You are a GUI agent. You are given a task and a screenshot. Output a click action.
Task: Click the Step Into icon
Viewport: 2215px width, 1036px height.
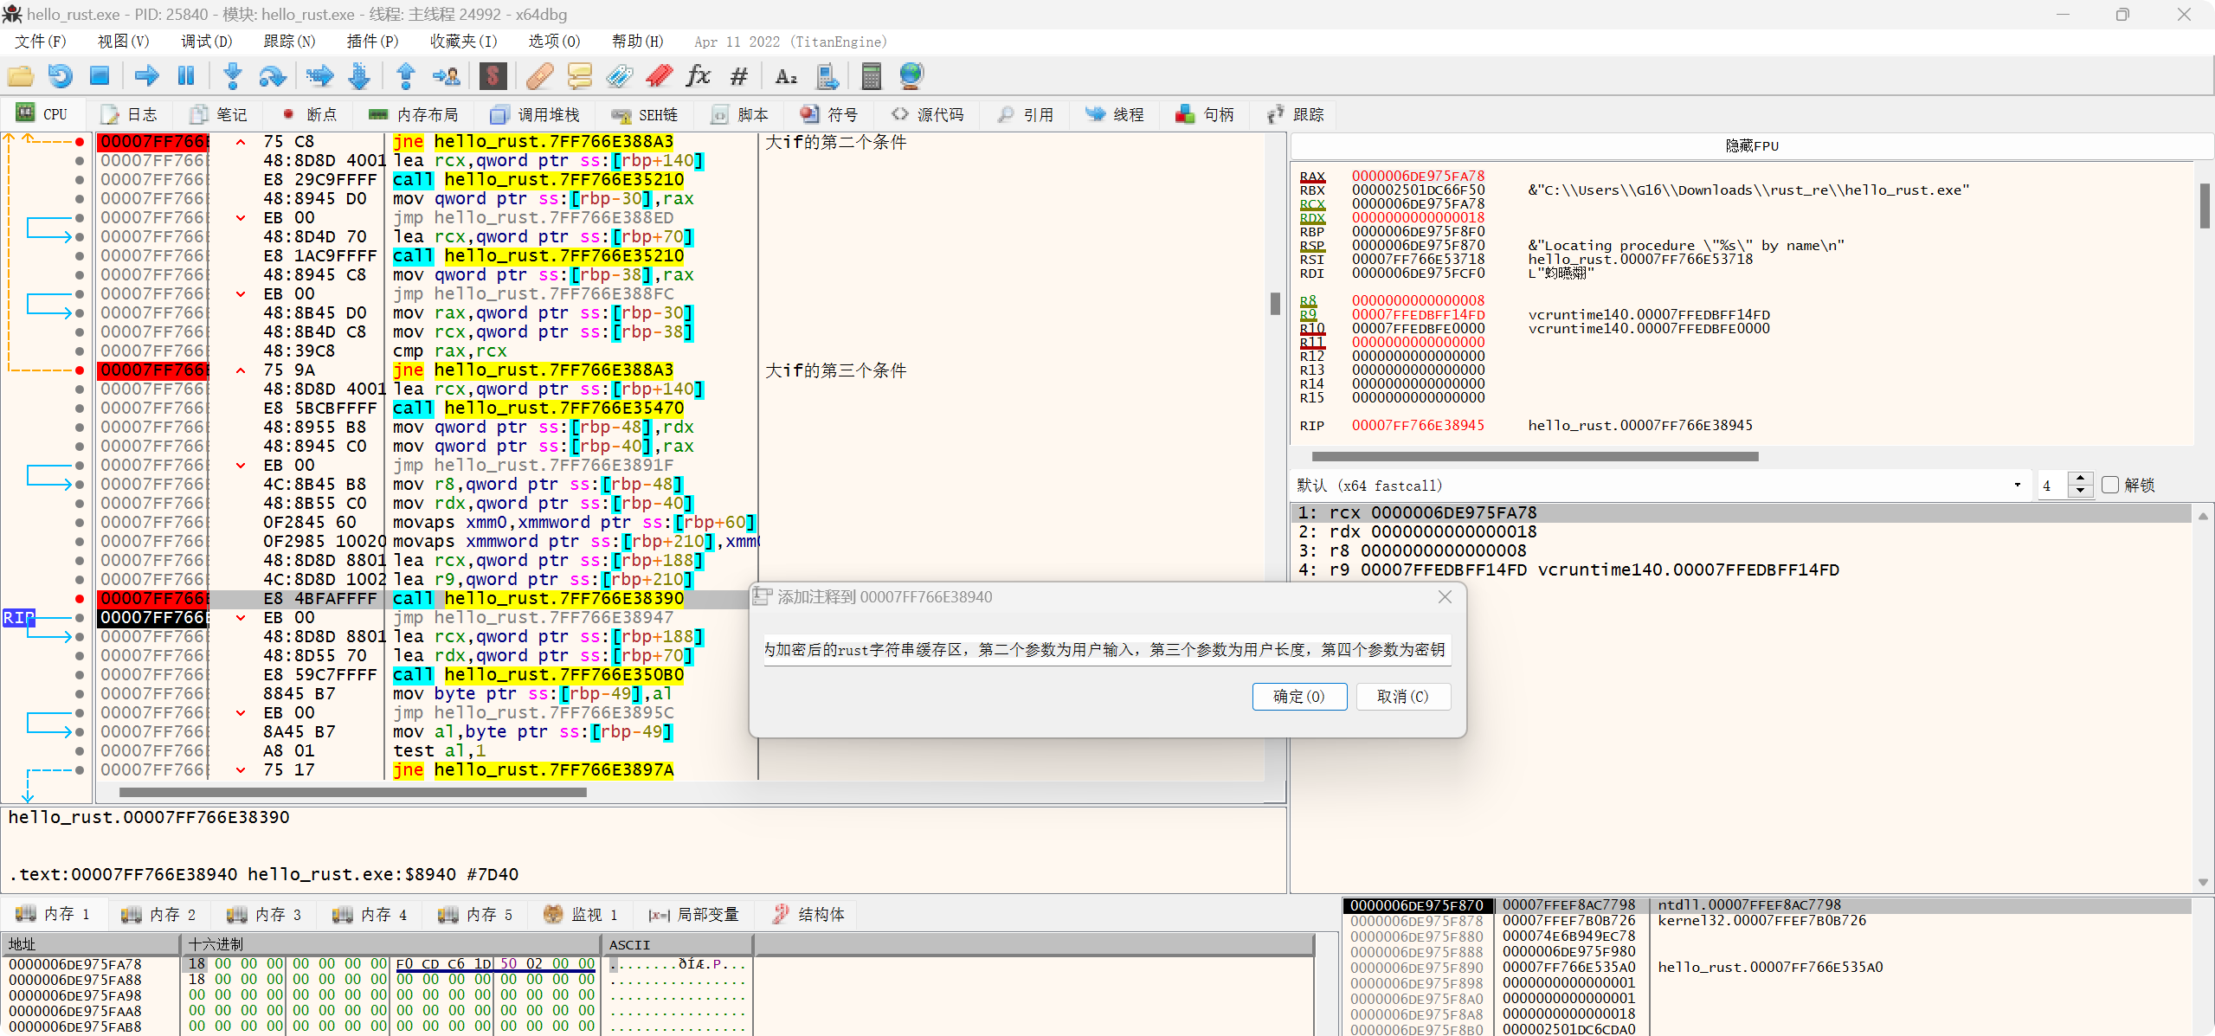pyautogui.click(x=232, y=76)
